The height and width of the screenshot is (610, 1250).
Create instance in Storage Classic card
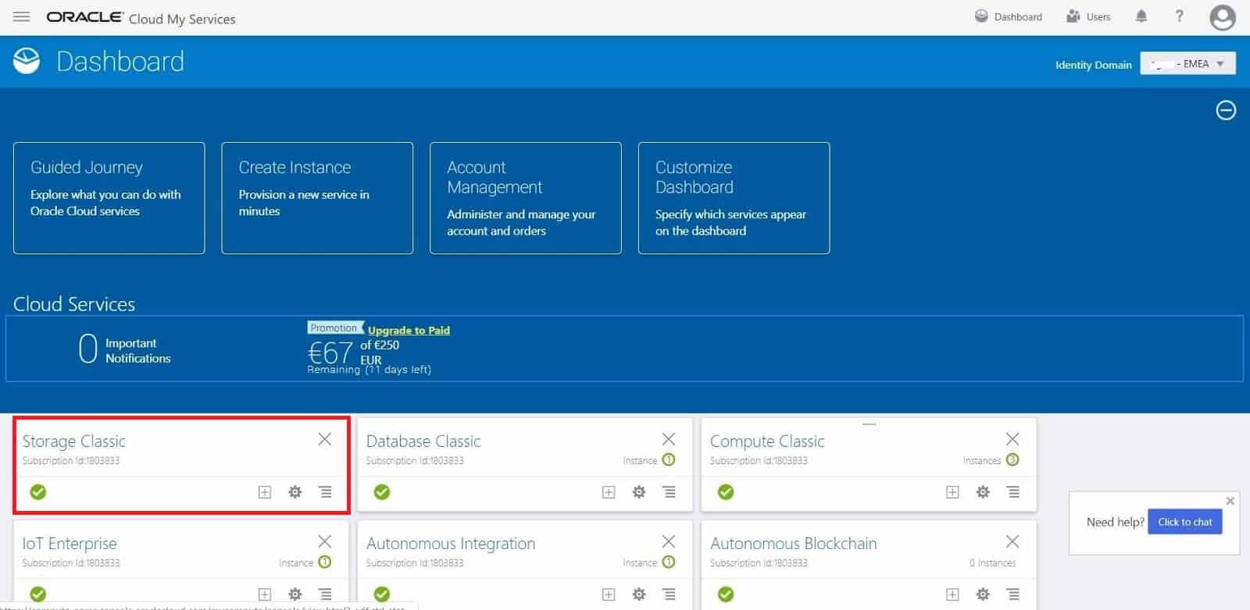265,492
